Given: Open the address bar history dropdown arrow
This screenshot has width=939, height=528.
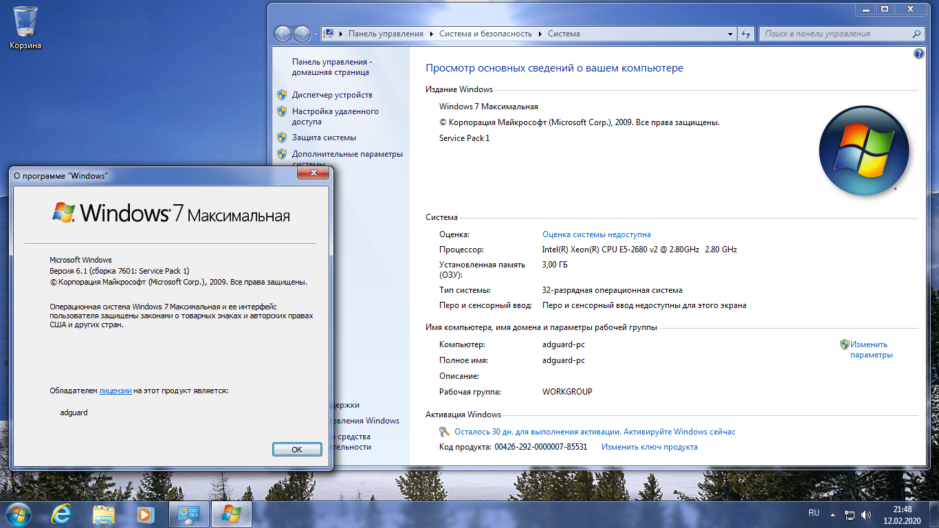Looking at the screenshot, I should point(731,34).
